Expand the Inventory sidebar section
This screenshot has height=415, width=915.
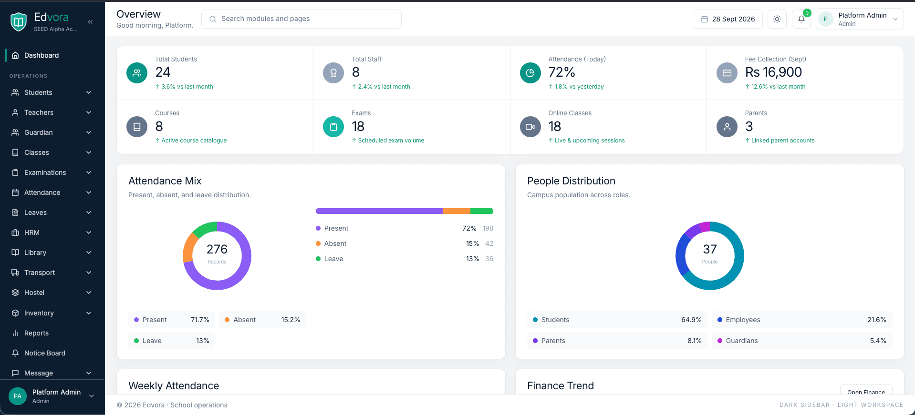point(52,313)
